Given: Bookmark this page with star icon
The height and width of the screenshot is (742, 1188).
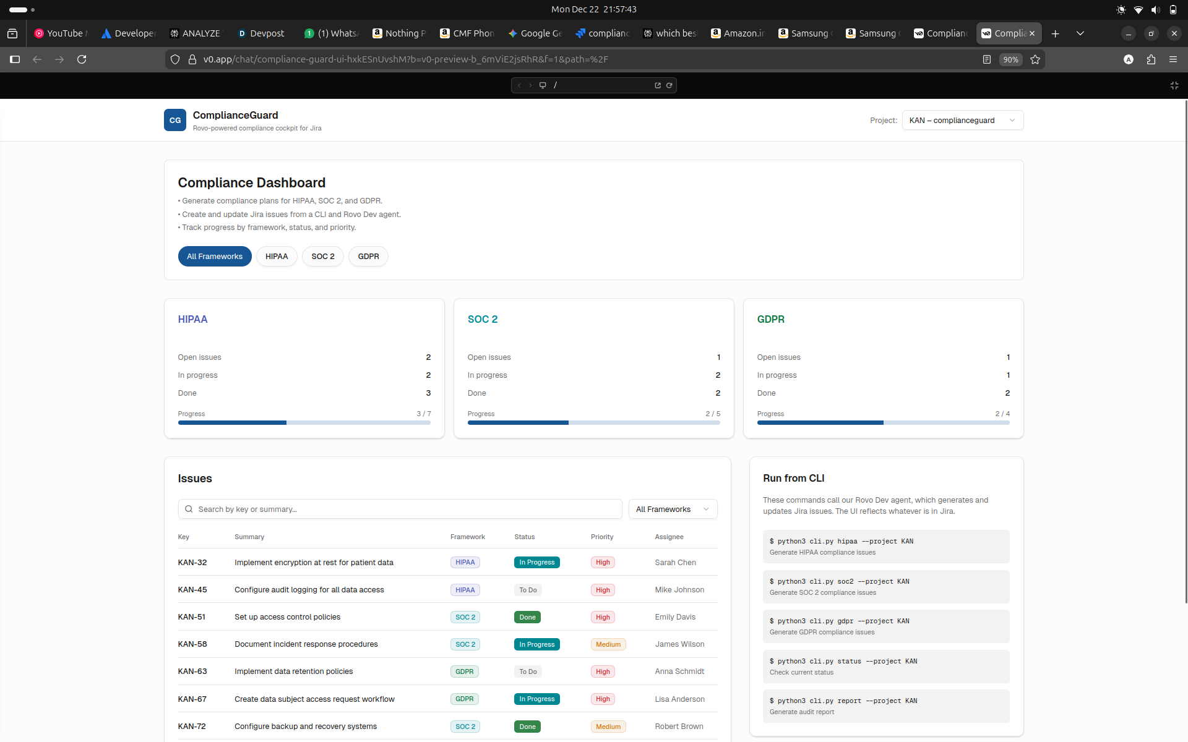Looking at the screenshot, I should [1035, 59].
